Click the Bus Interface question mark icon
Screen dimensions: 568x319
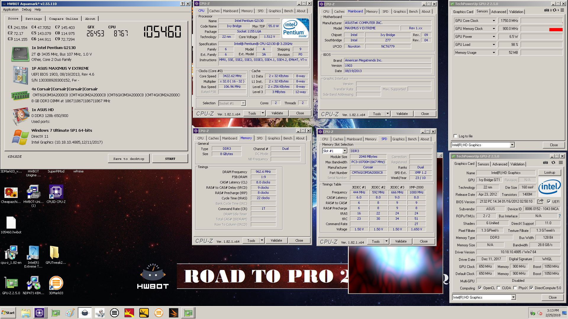[x=559, y=216]
